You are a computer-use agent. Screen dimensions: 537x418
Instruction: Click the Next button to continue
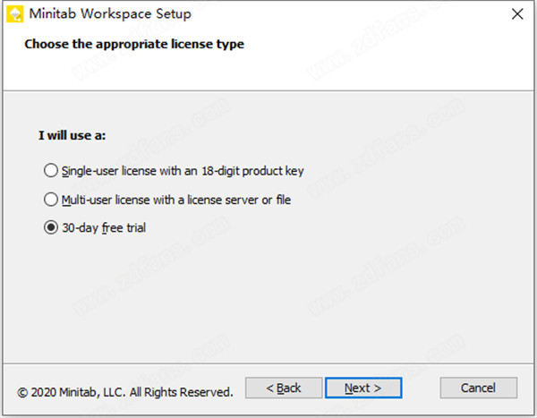363,388
